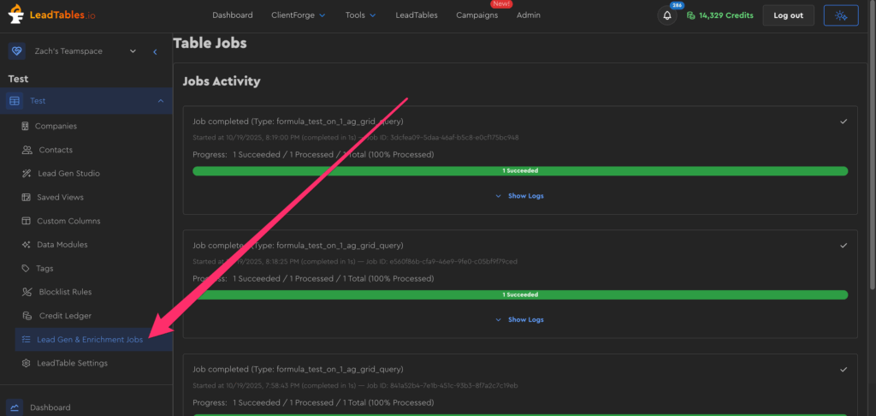Open Lead Gen Studio
Screen dimensions: 876x416
68,174
